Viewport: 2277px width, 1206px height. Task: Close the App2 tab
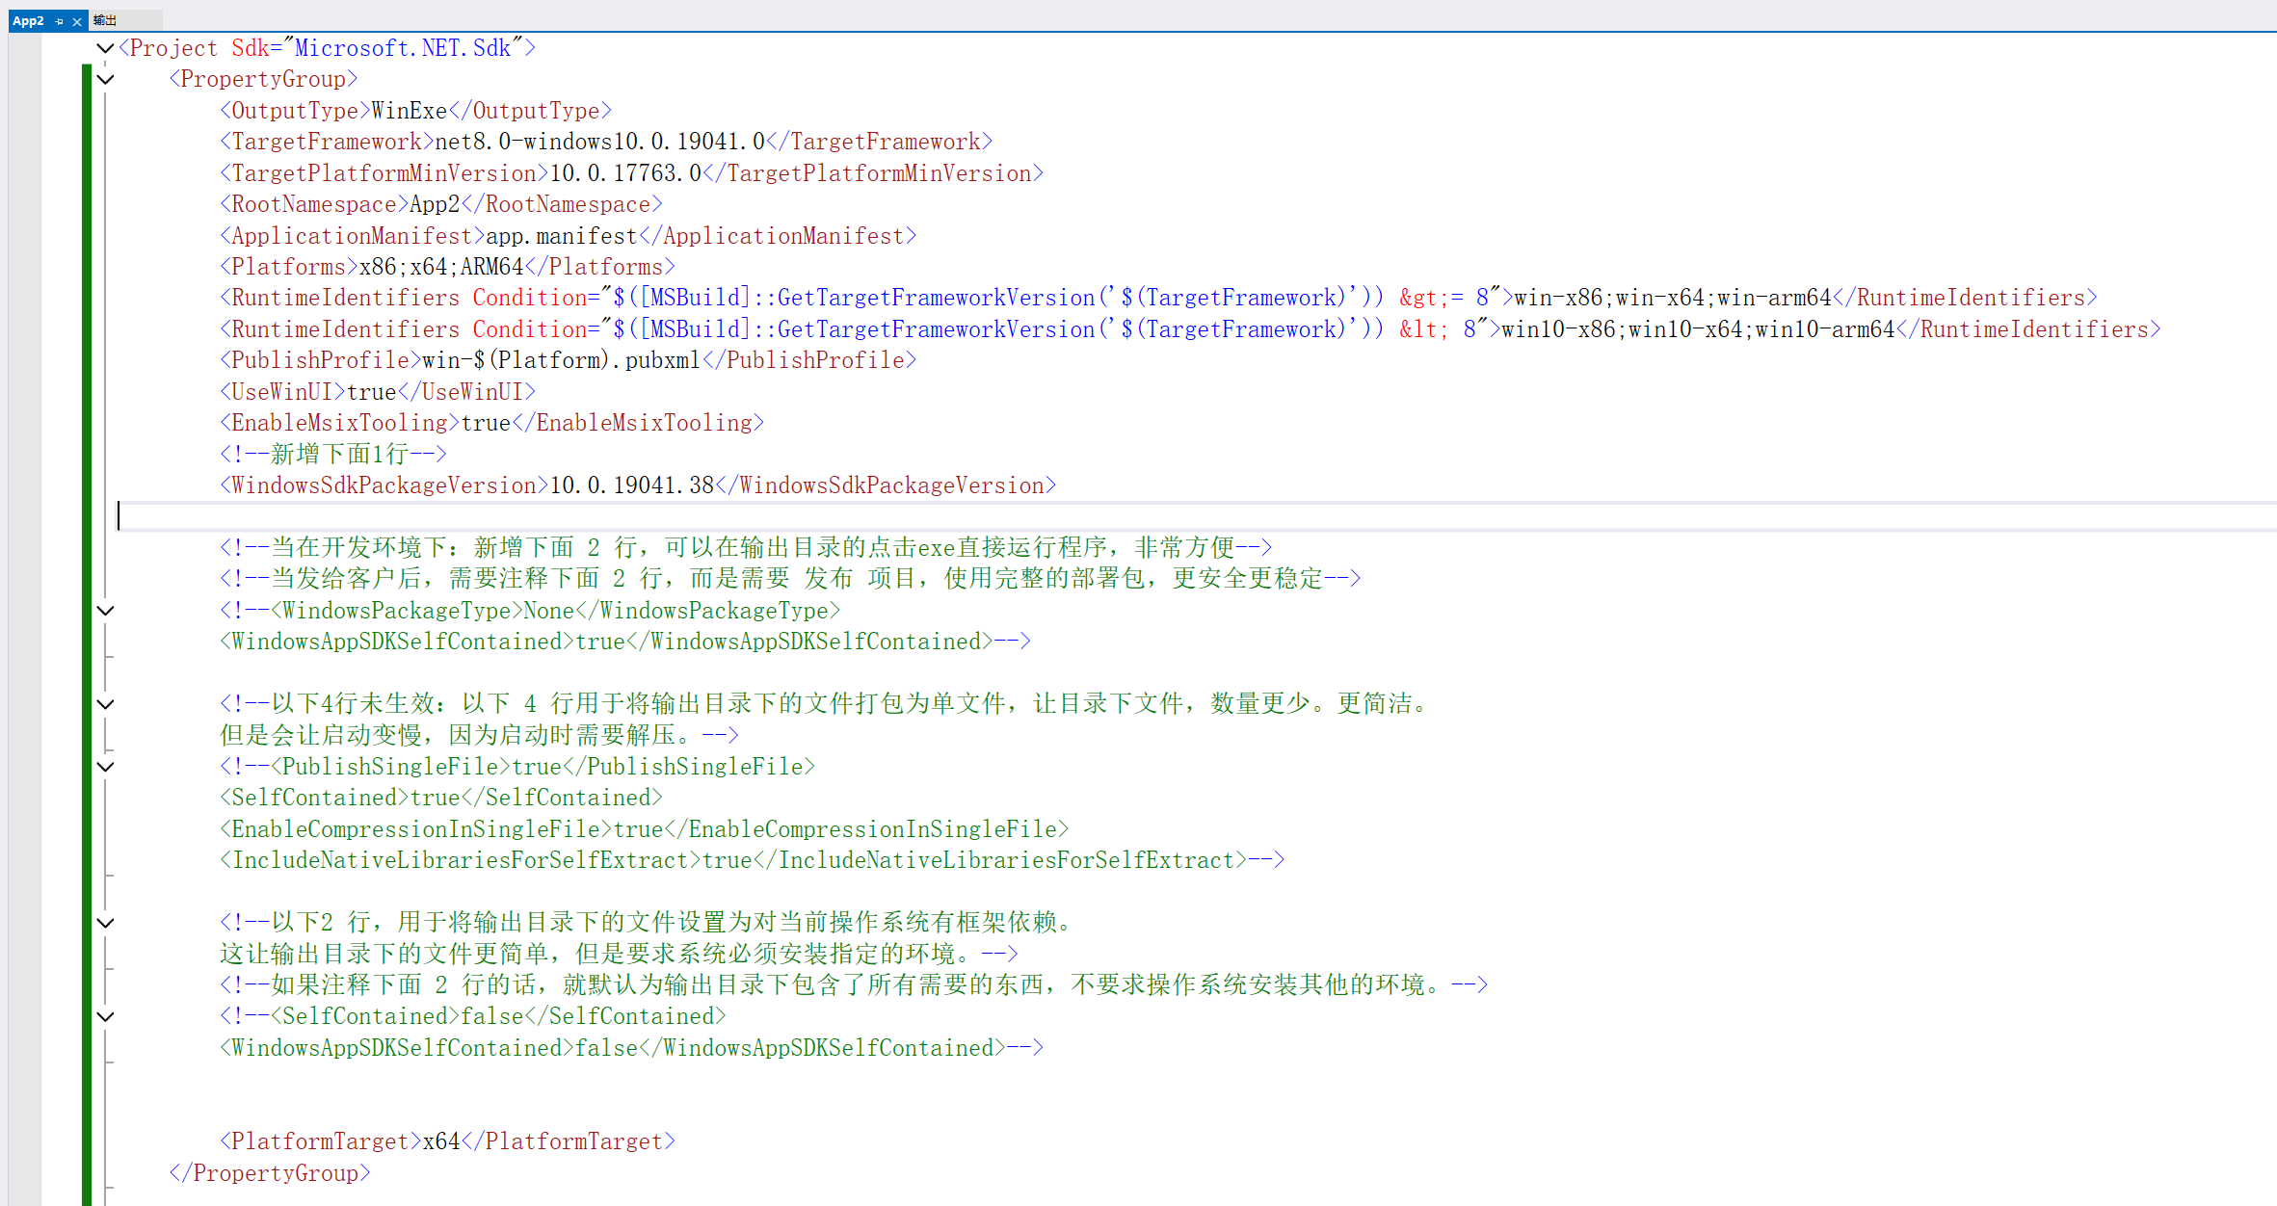point(77,21)
